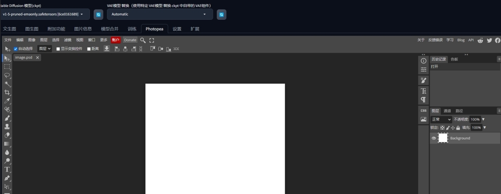Expand the VAE model Automatic dropdown
Screen dimensions: 501x194
[x=159, y=14]
